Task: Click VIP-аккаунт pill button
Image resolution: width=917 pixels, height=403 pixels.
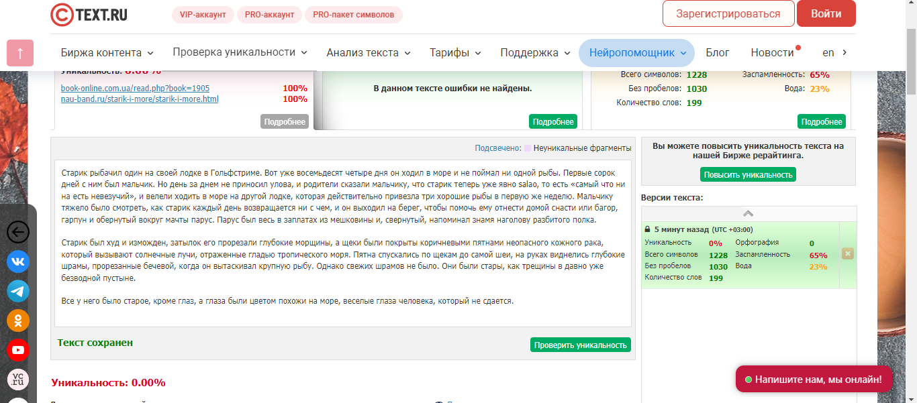Action: point(203,15)
